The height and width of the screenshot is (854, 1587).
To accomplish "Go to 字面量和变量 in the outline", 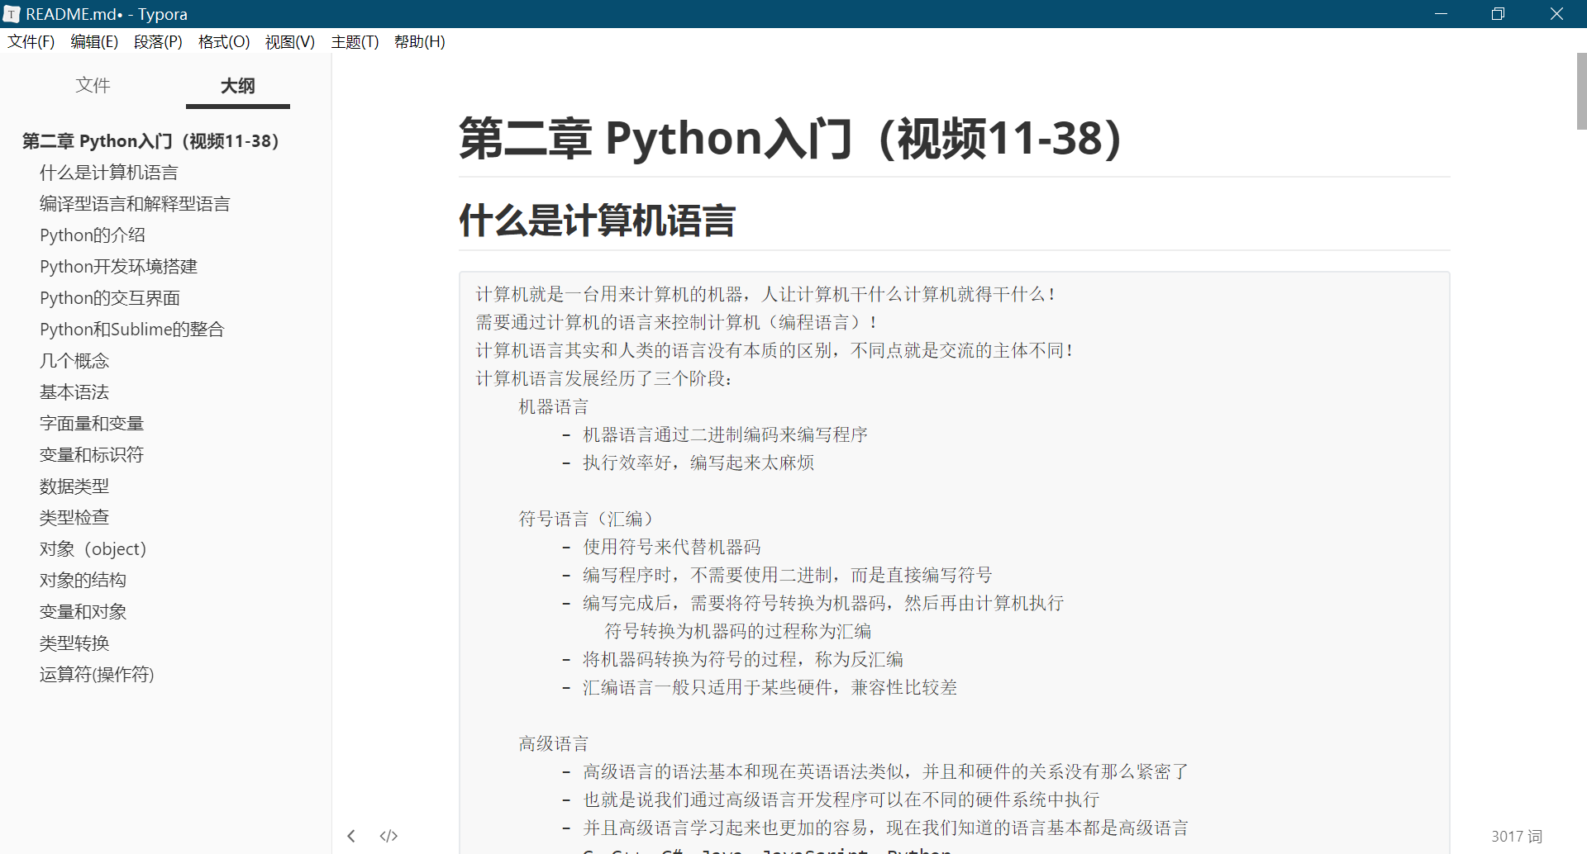I will [92, 424].
